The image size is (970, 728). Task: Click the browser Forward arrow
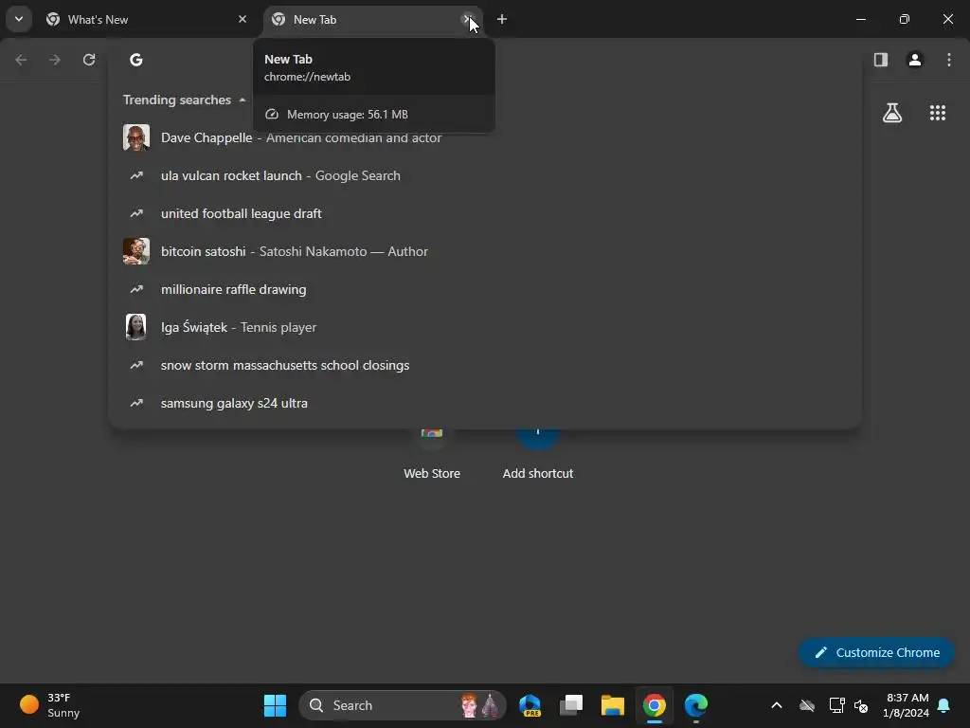coord(55,60)
